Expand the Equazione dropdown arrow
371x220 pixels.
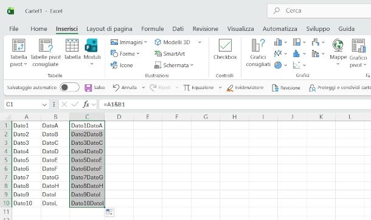[220, 87]
